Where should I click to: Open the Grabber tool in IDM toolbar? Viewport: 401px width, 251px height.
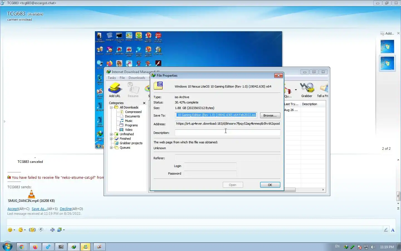pos(307,90)
